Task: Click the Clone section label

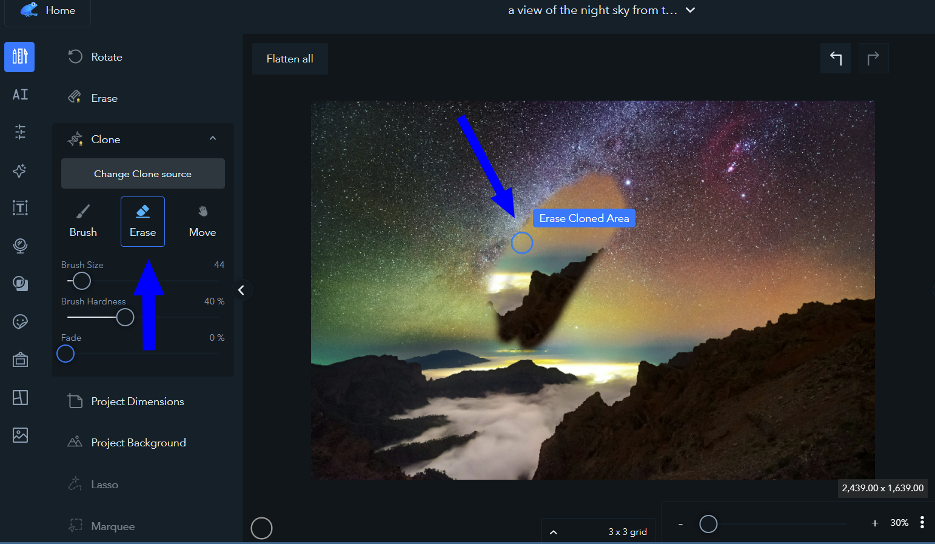Action: click(x=106, y=139)
